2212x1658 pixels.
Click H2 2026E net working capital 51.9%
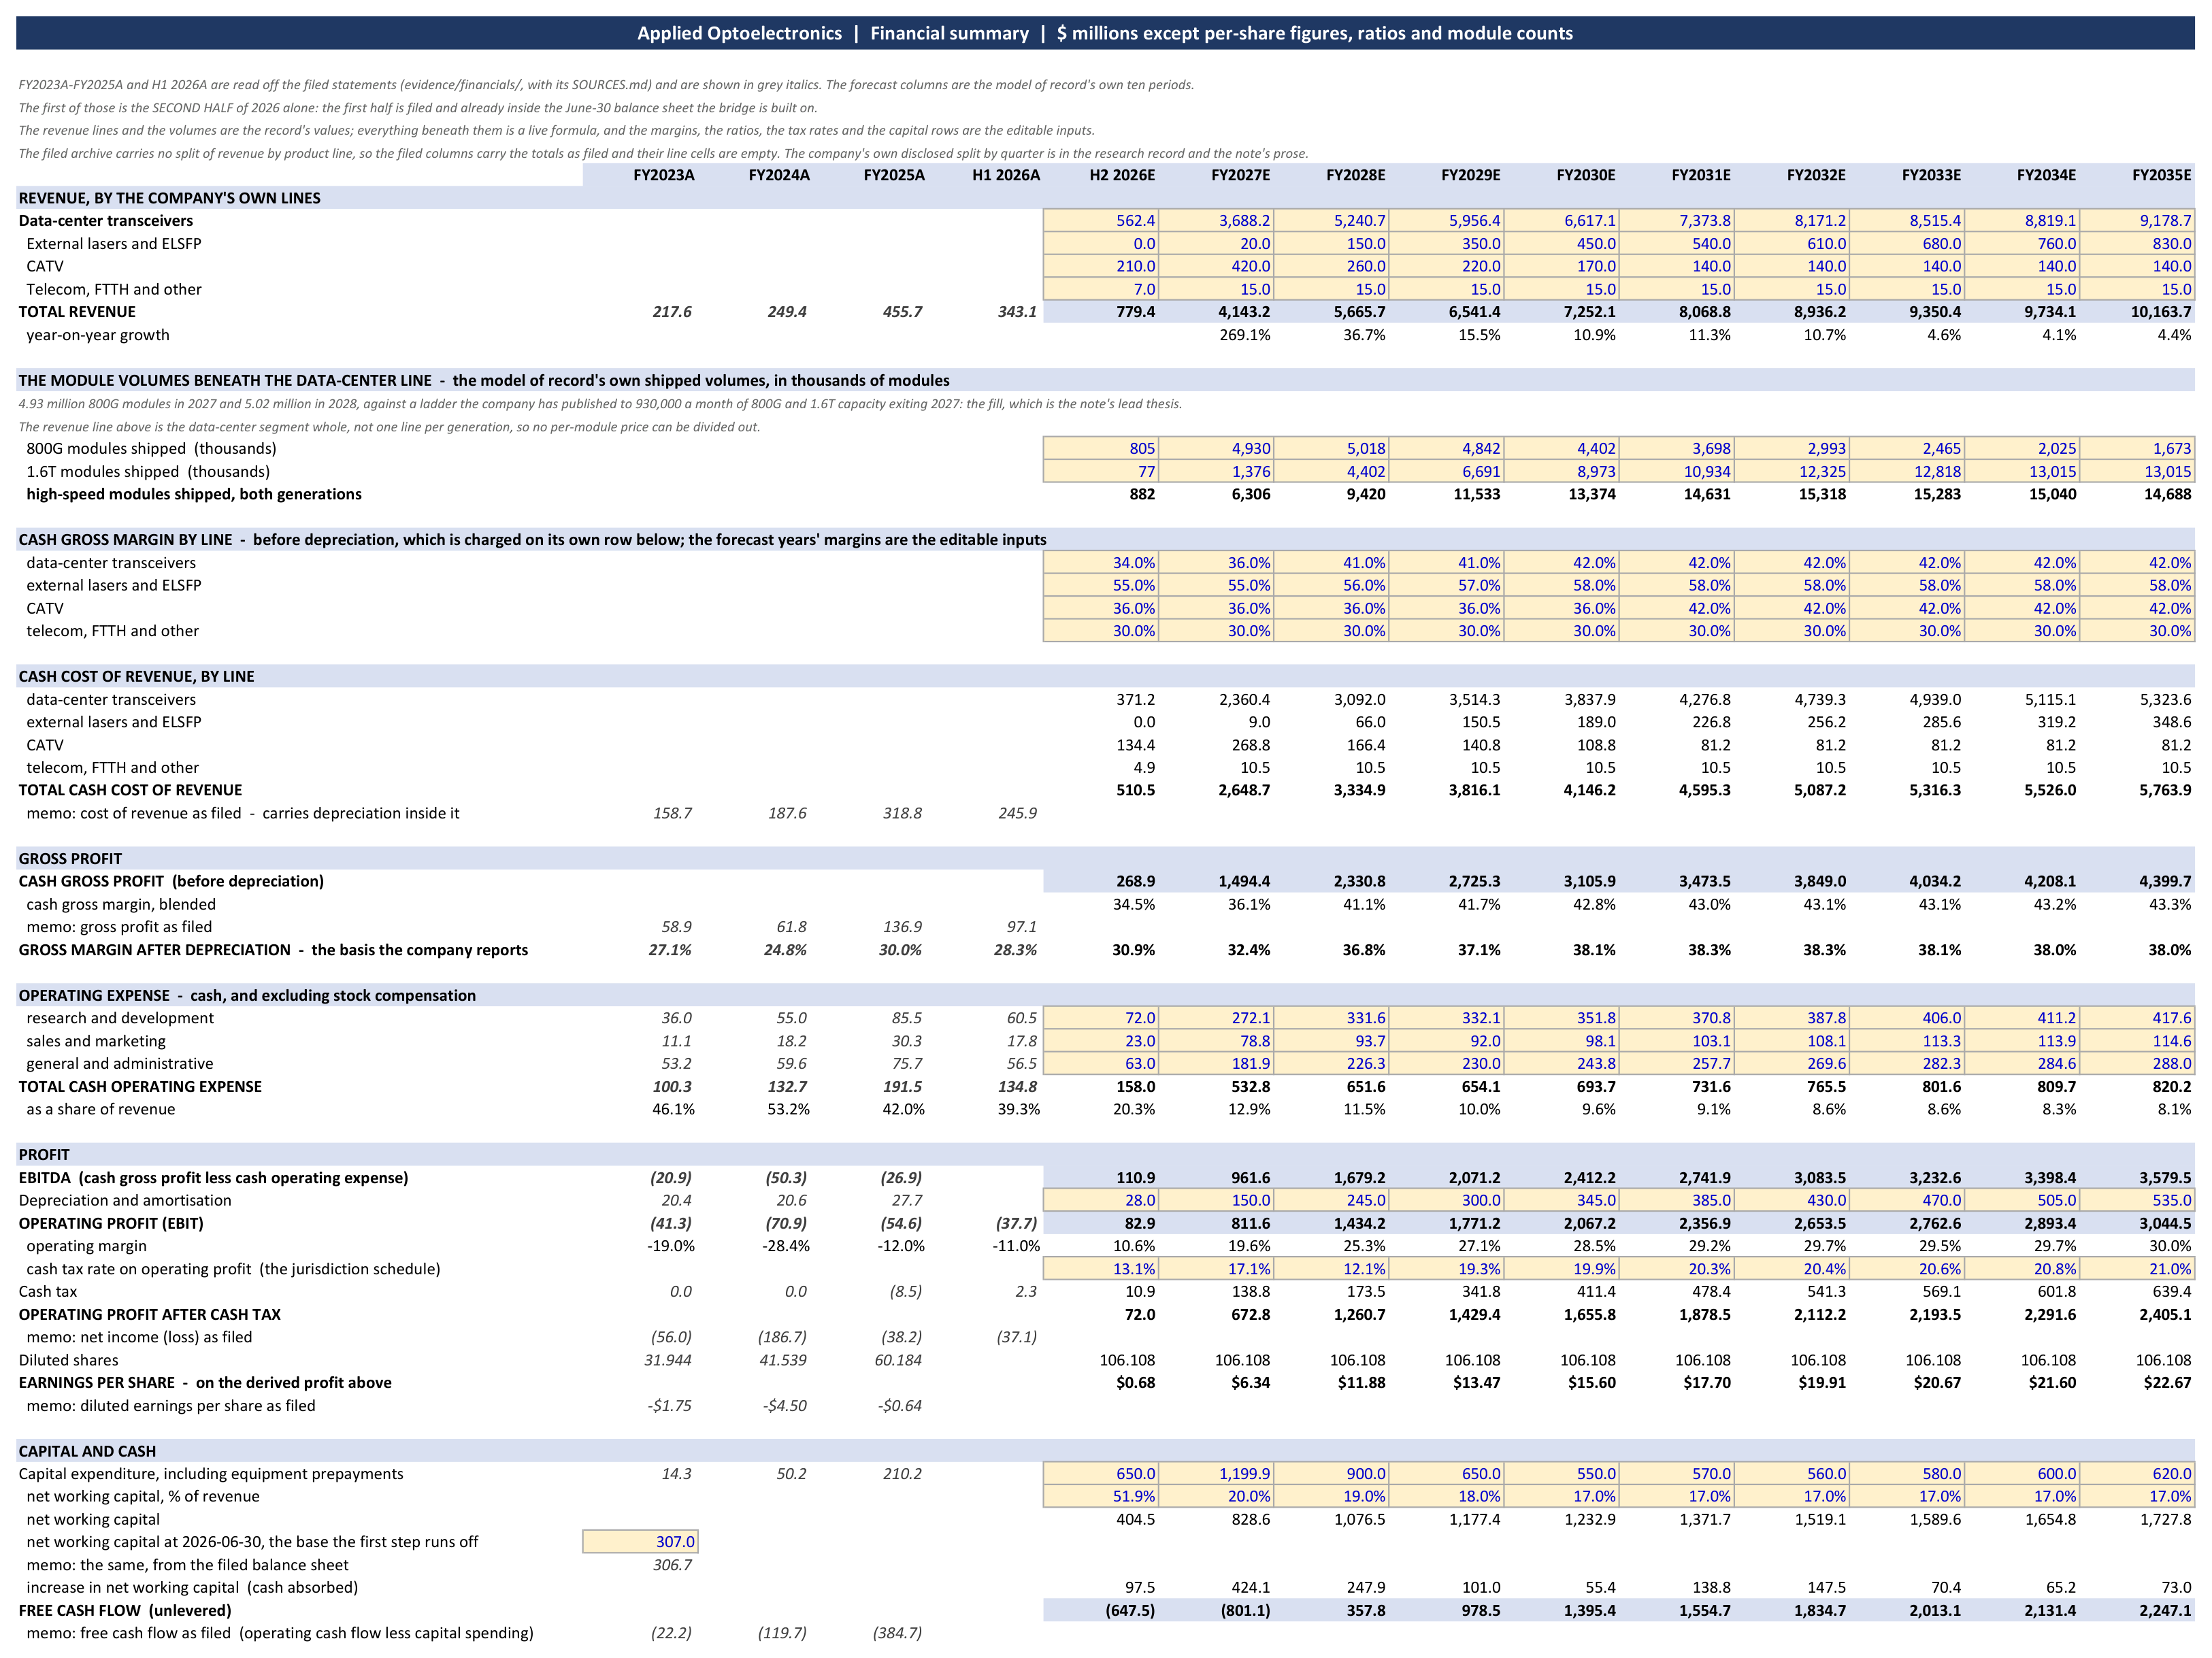[1101, 1496]
